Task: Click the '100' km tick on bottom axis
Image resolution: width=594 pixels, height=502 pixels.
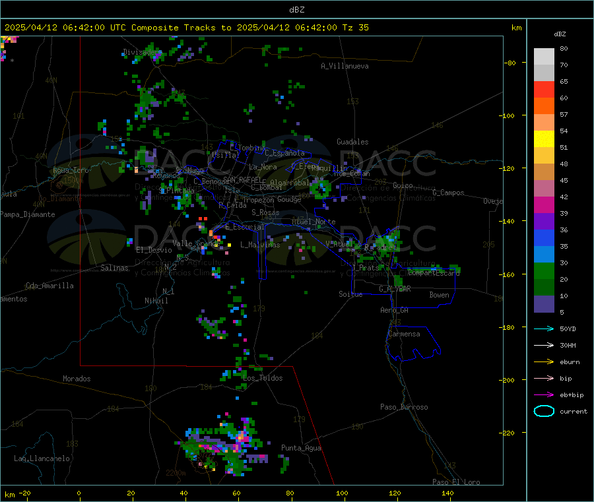Action: tap(342, 493)
